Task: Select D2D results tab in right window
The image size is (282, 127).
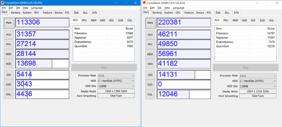Action: (x=262, y=21)
